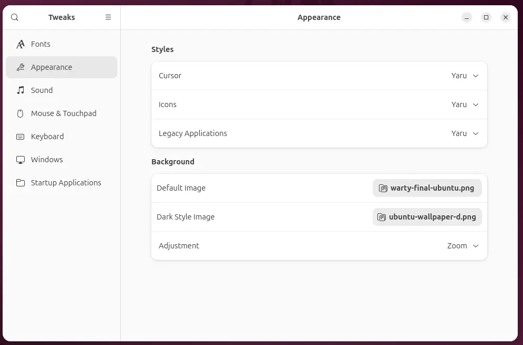The height and width of the screenshot is (345, 523).
Task: Click the image icon beside ubuntu-wallpaper-d.png
Action: [381, 216]
